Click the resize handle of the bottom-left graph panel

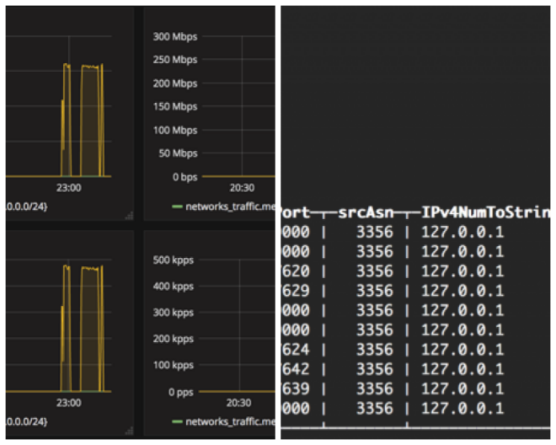coord(129,431)
